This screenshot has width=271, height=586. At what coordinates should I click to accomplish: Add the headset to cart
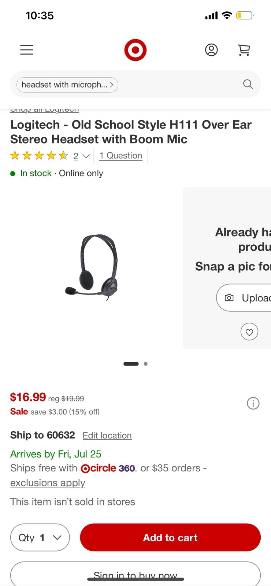pos(170,537)
